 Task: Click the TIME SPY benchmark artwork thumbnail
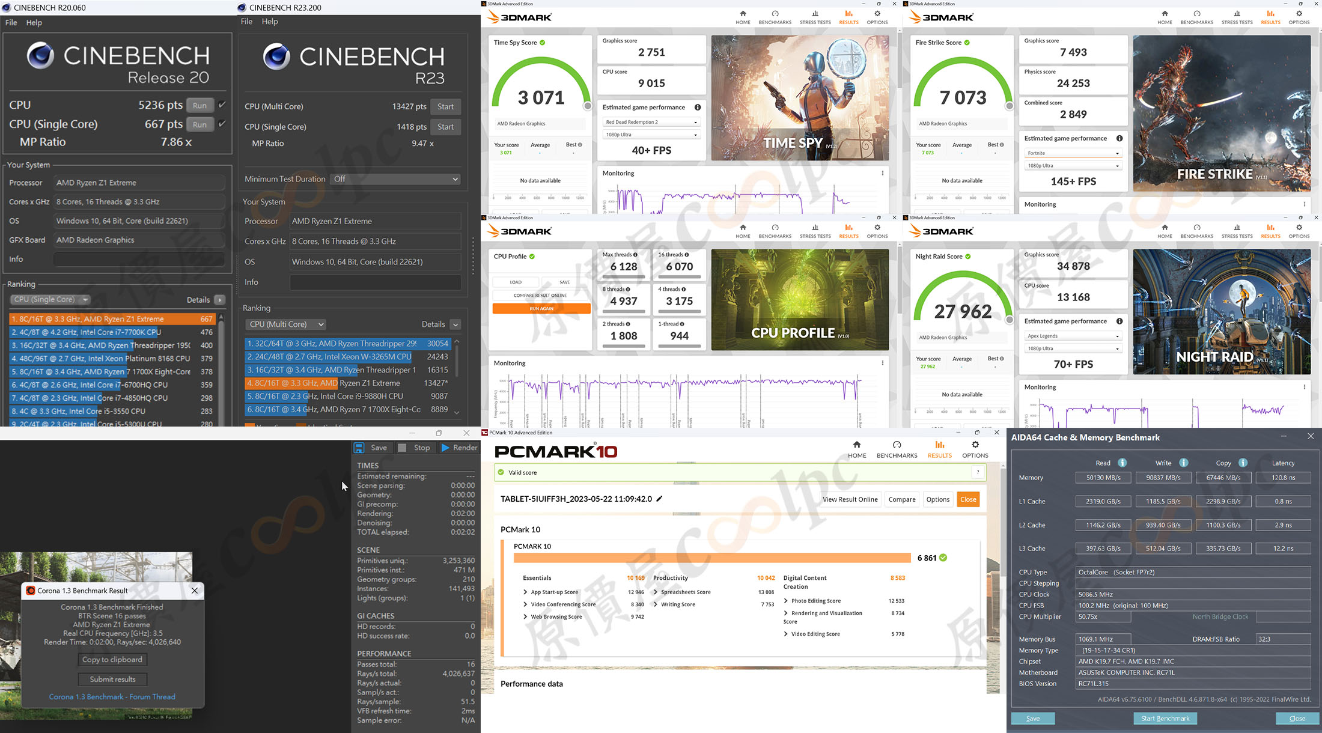pyautogui.click(x=800, y=98)
